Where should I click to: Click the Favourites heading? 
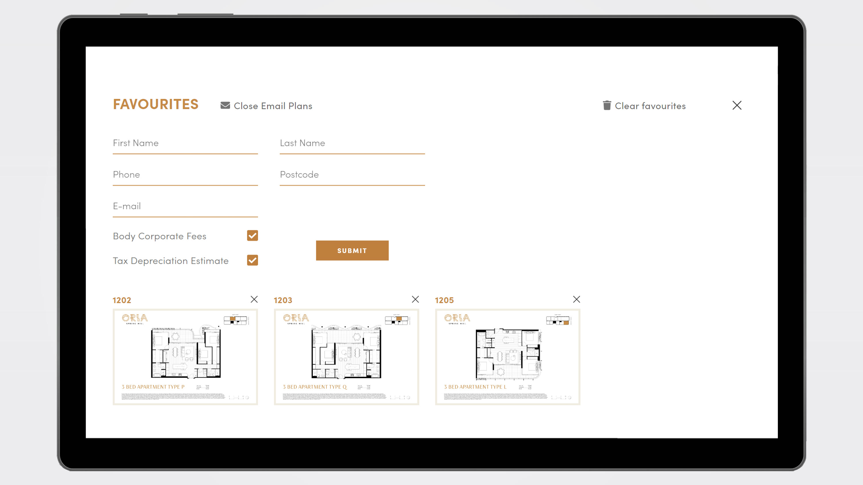pyautogui.click(x=155, y=104)
